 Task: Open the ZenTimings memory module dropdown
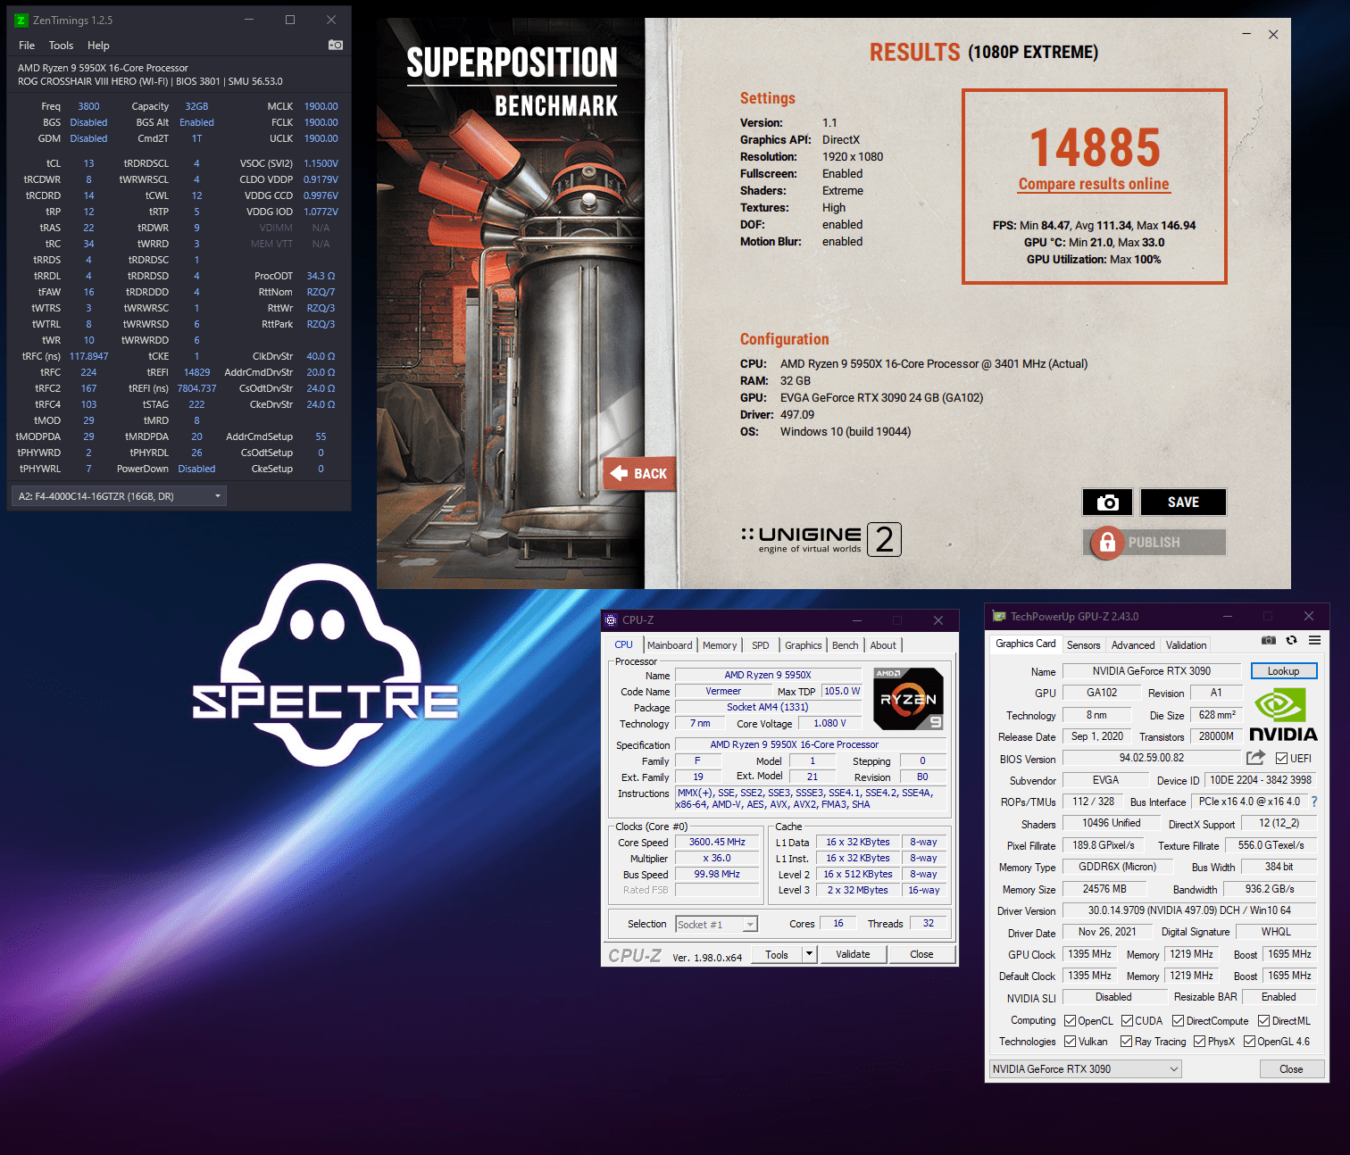coord(118,496)
